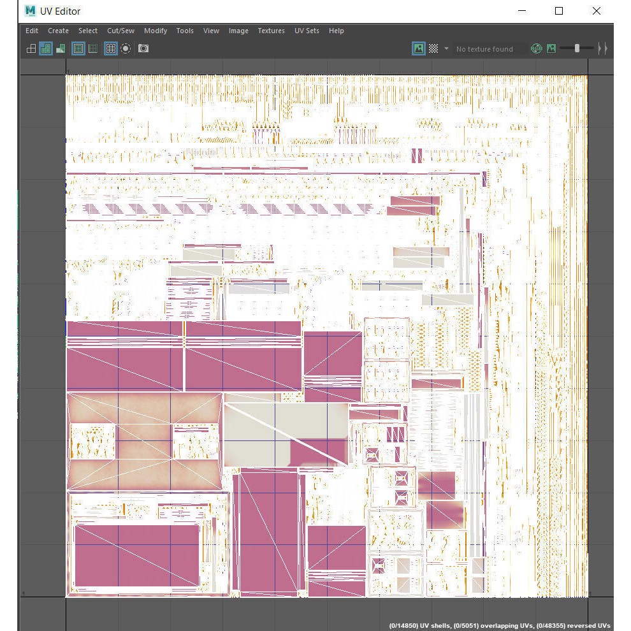631x631 pixels.
Task: Maximize the UV Editor window
Action: pos(559,11)
